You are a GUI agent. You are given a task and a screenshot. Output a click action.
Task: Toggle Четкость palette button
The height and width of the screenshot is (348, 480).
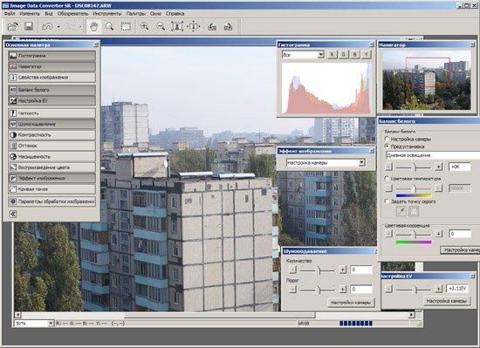pos(52,113)
